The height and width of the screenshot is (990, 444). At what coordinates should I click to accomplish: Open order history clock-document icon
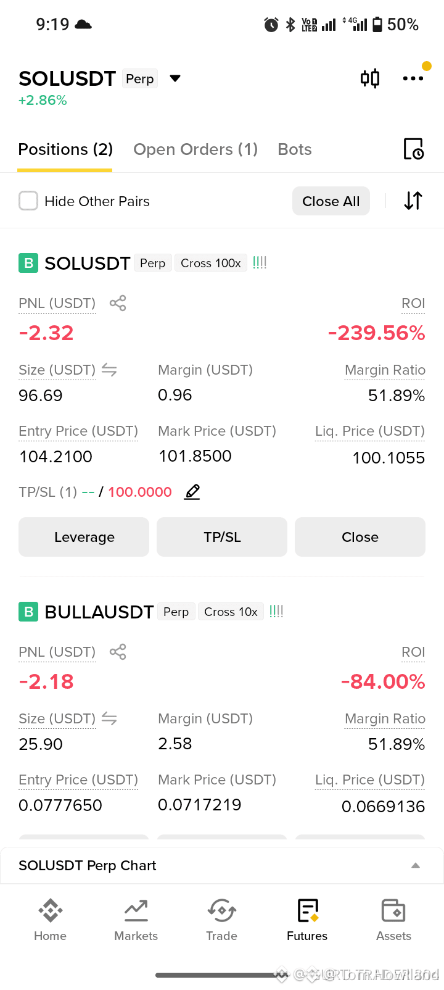[x=413, y=149]
